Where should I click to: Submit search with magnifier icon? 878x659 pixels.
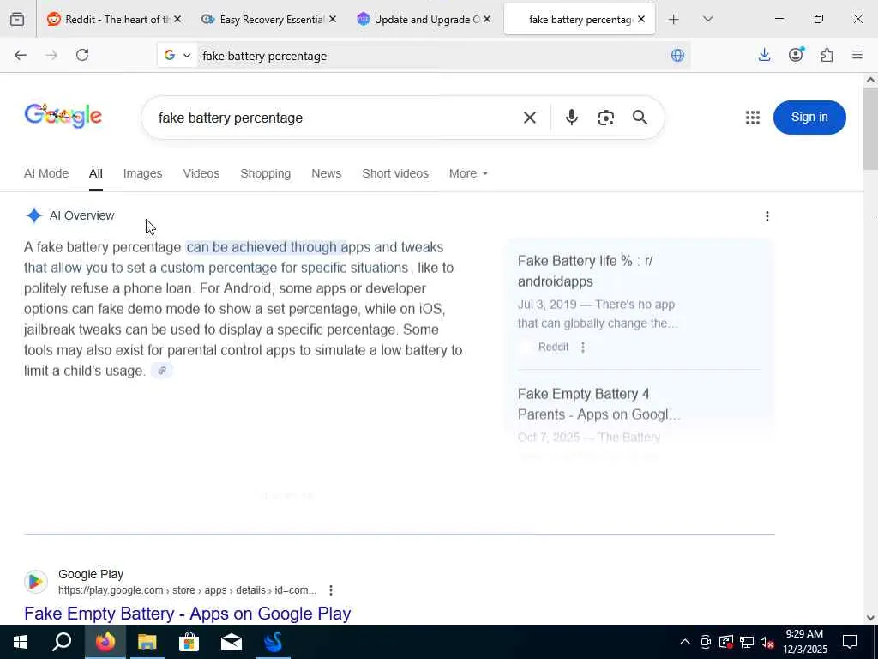tap(640, 118)
